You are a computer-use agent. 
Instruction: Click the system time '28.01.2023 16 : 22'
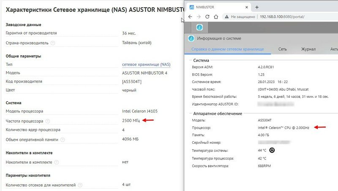pos(273,82)
